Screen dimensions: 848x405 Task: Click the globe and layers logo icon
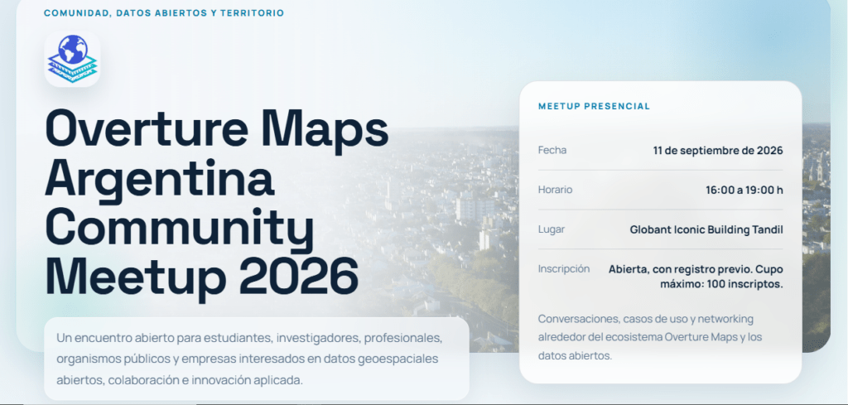[x=73, y=60]
